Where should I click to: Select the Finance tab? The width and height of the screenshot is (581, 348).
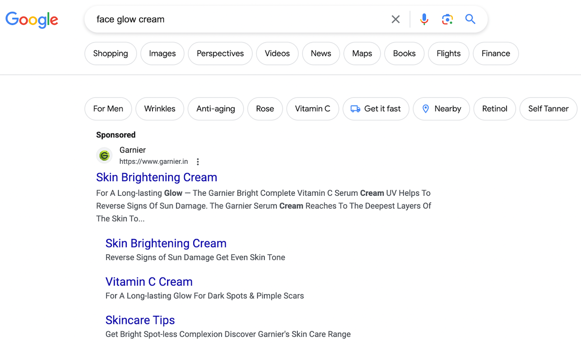pyautogui.click(x=496, y=54)
